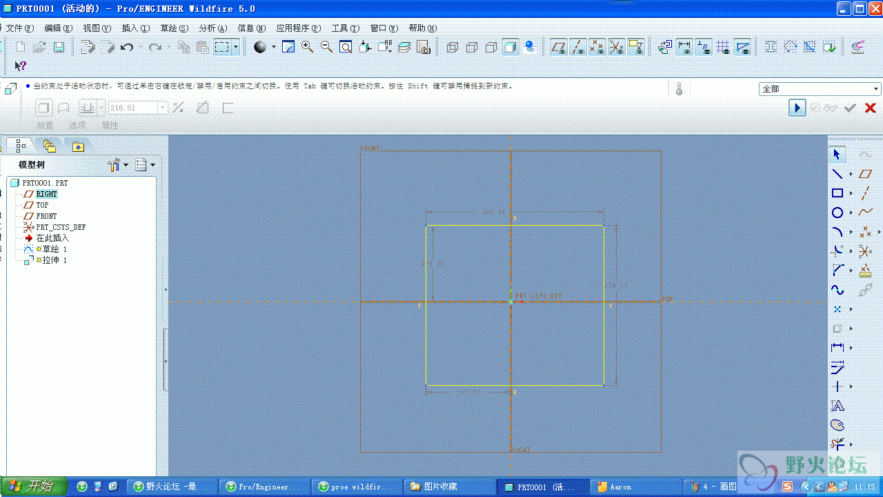883x497 pixels.
Task: Open dropdown arrow beside the sphere appearance icon
Action: click(x=273, y=47)
